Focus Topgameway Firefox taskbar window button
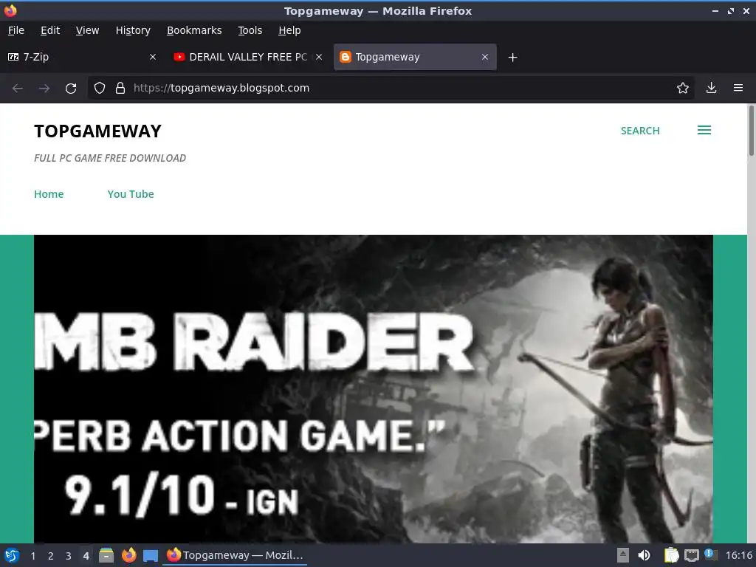This screenshot has height=567, width=756. click(236, 555)
